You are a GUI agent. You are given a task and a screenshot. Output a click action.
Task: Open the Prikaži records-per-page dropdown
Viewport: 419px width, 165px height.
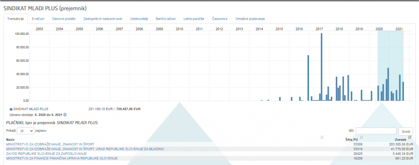point(25,131)
